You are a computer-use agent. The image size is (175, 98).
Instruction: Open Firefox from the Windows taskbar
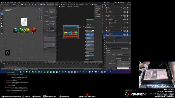pos(42,72)
